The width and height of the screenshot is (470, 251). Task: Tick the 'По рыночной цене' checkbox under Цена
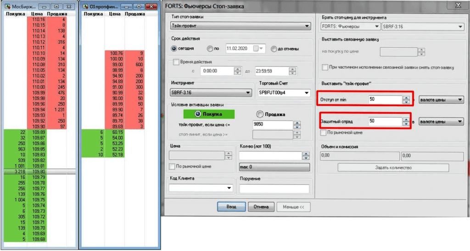pyautogui.click(x=173, y=166)
